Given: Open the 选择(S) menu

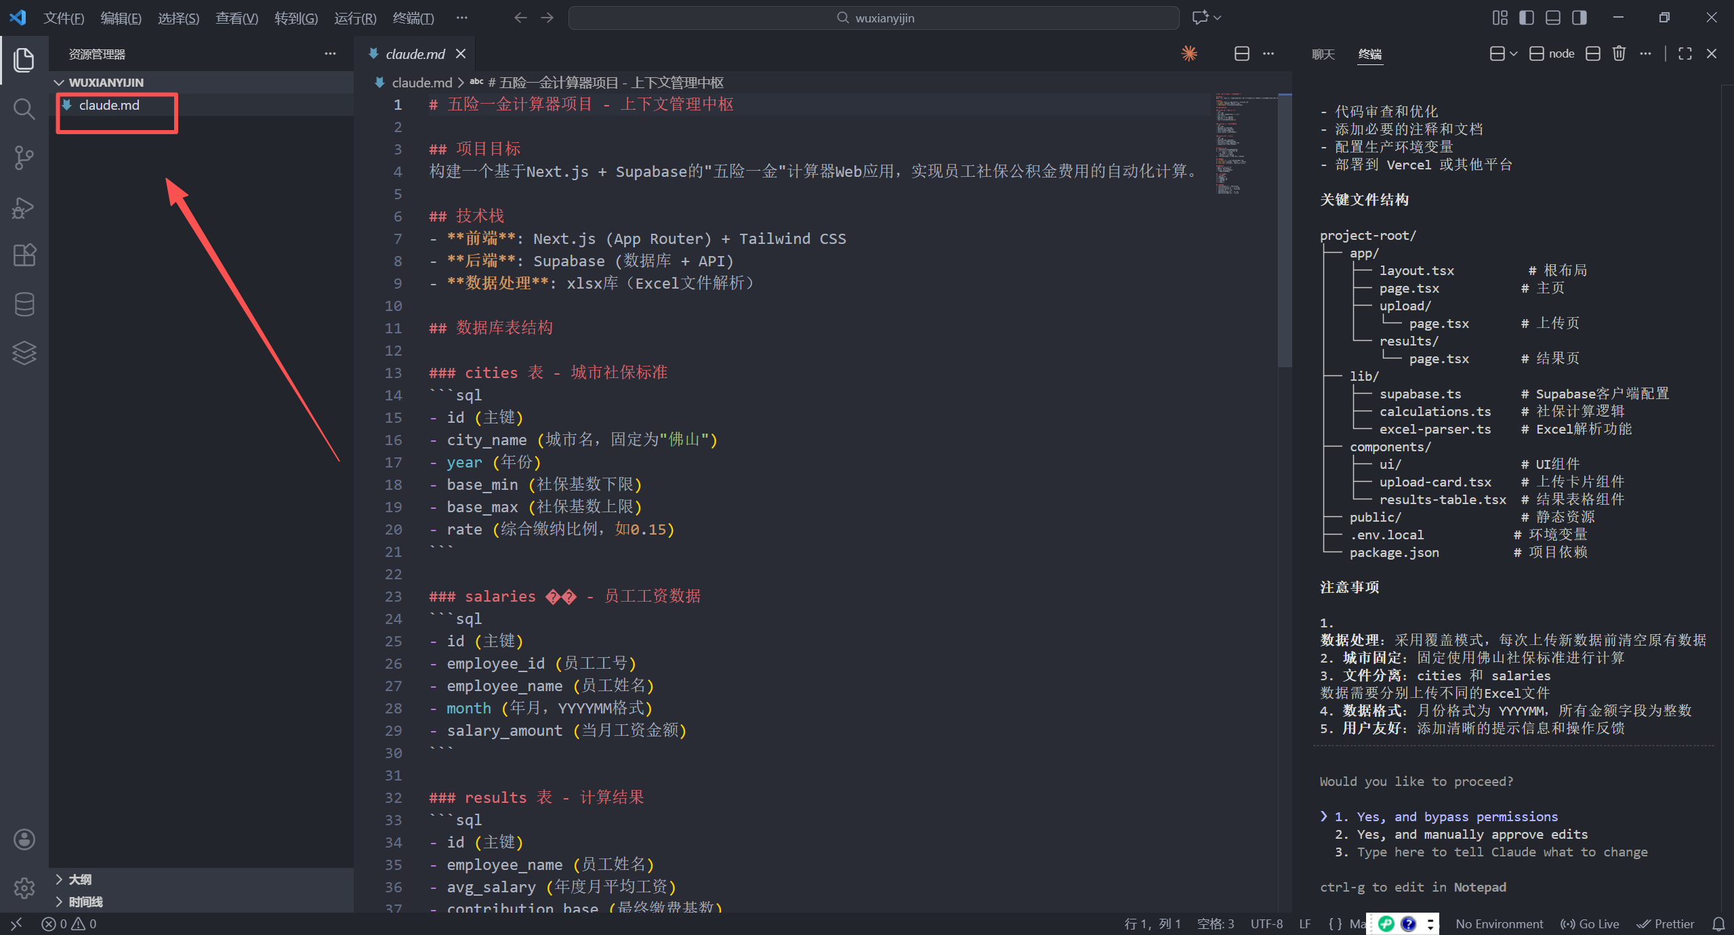Looking at the screenshot, I should (x=178, y=18).
